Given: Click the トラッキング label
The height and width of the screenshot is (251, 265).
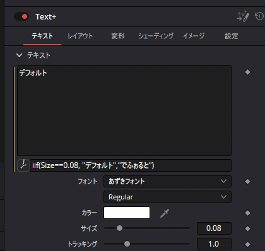Looking at the screenshot, I should click(x=83, y=244).
